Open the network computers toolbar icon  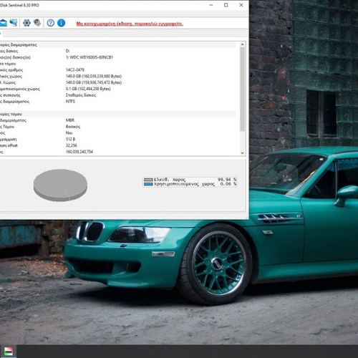tap(14, 23)
